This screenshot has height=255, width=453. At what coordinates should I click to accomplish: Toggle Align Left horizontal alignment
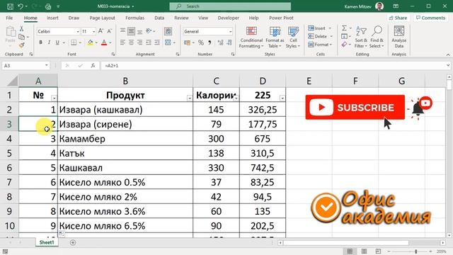coord(122,42)
